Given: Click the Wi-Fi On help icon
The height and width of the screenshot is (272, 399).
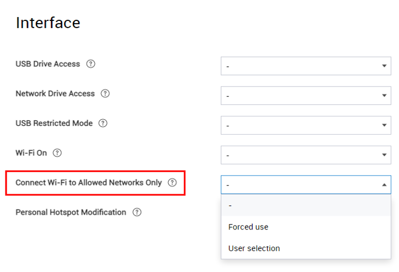Looking at the screenshot, I should pos(57,153).
